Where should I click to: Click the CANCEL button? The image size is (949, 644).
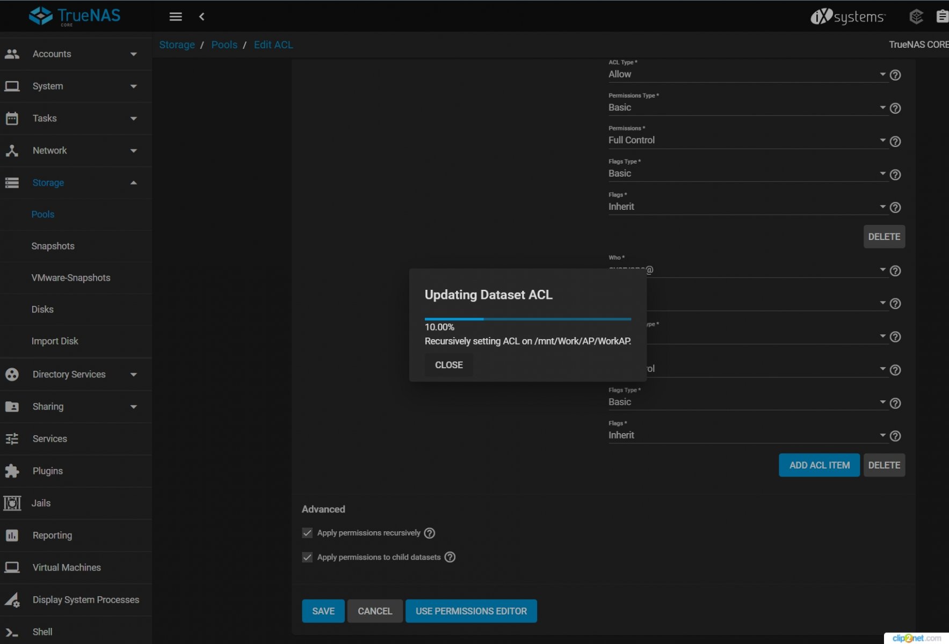375,611
